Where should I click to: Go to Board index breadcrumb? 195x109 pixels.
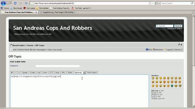(19, 45)
